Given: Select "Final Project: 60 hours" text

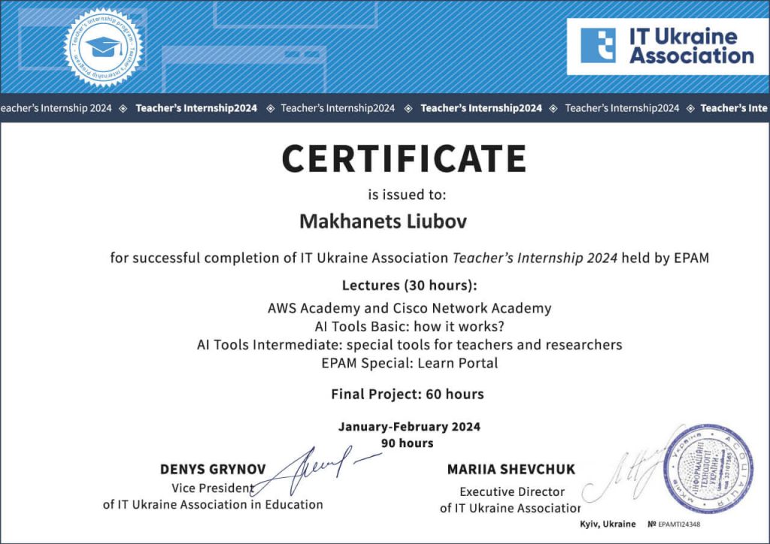Looking at the screenshot, I should (408, 394).
